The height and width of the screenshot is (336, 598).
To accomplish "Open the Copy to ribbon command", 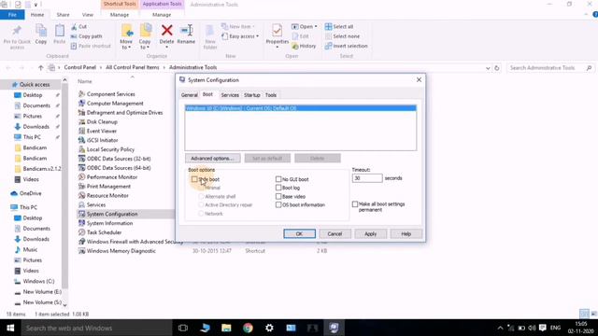I will pos(145,37).
